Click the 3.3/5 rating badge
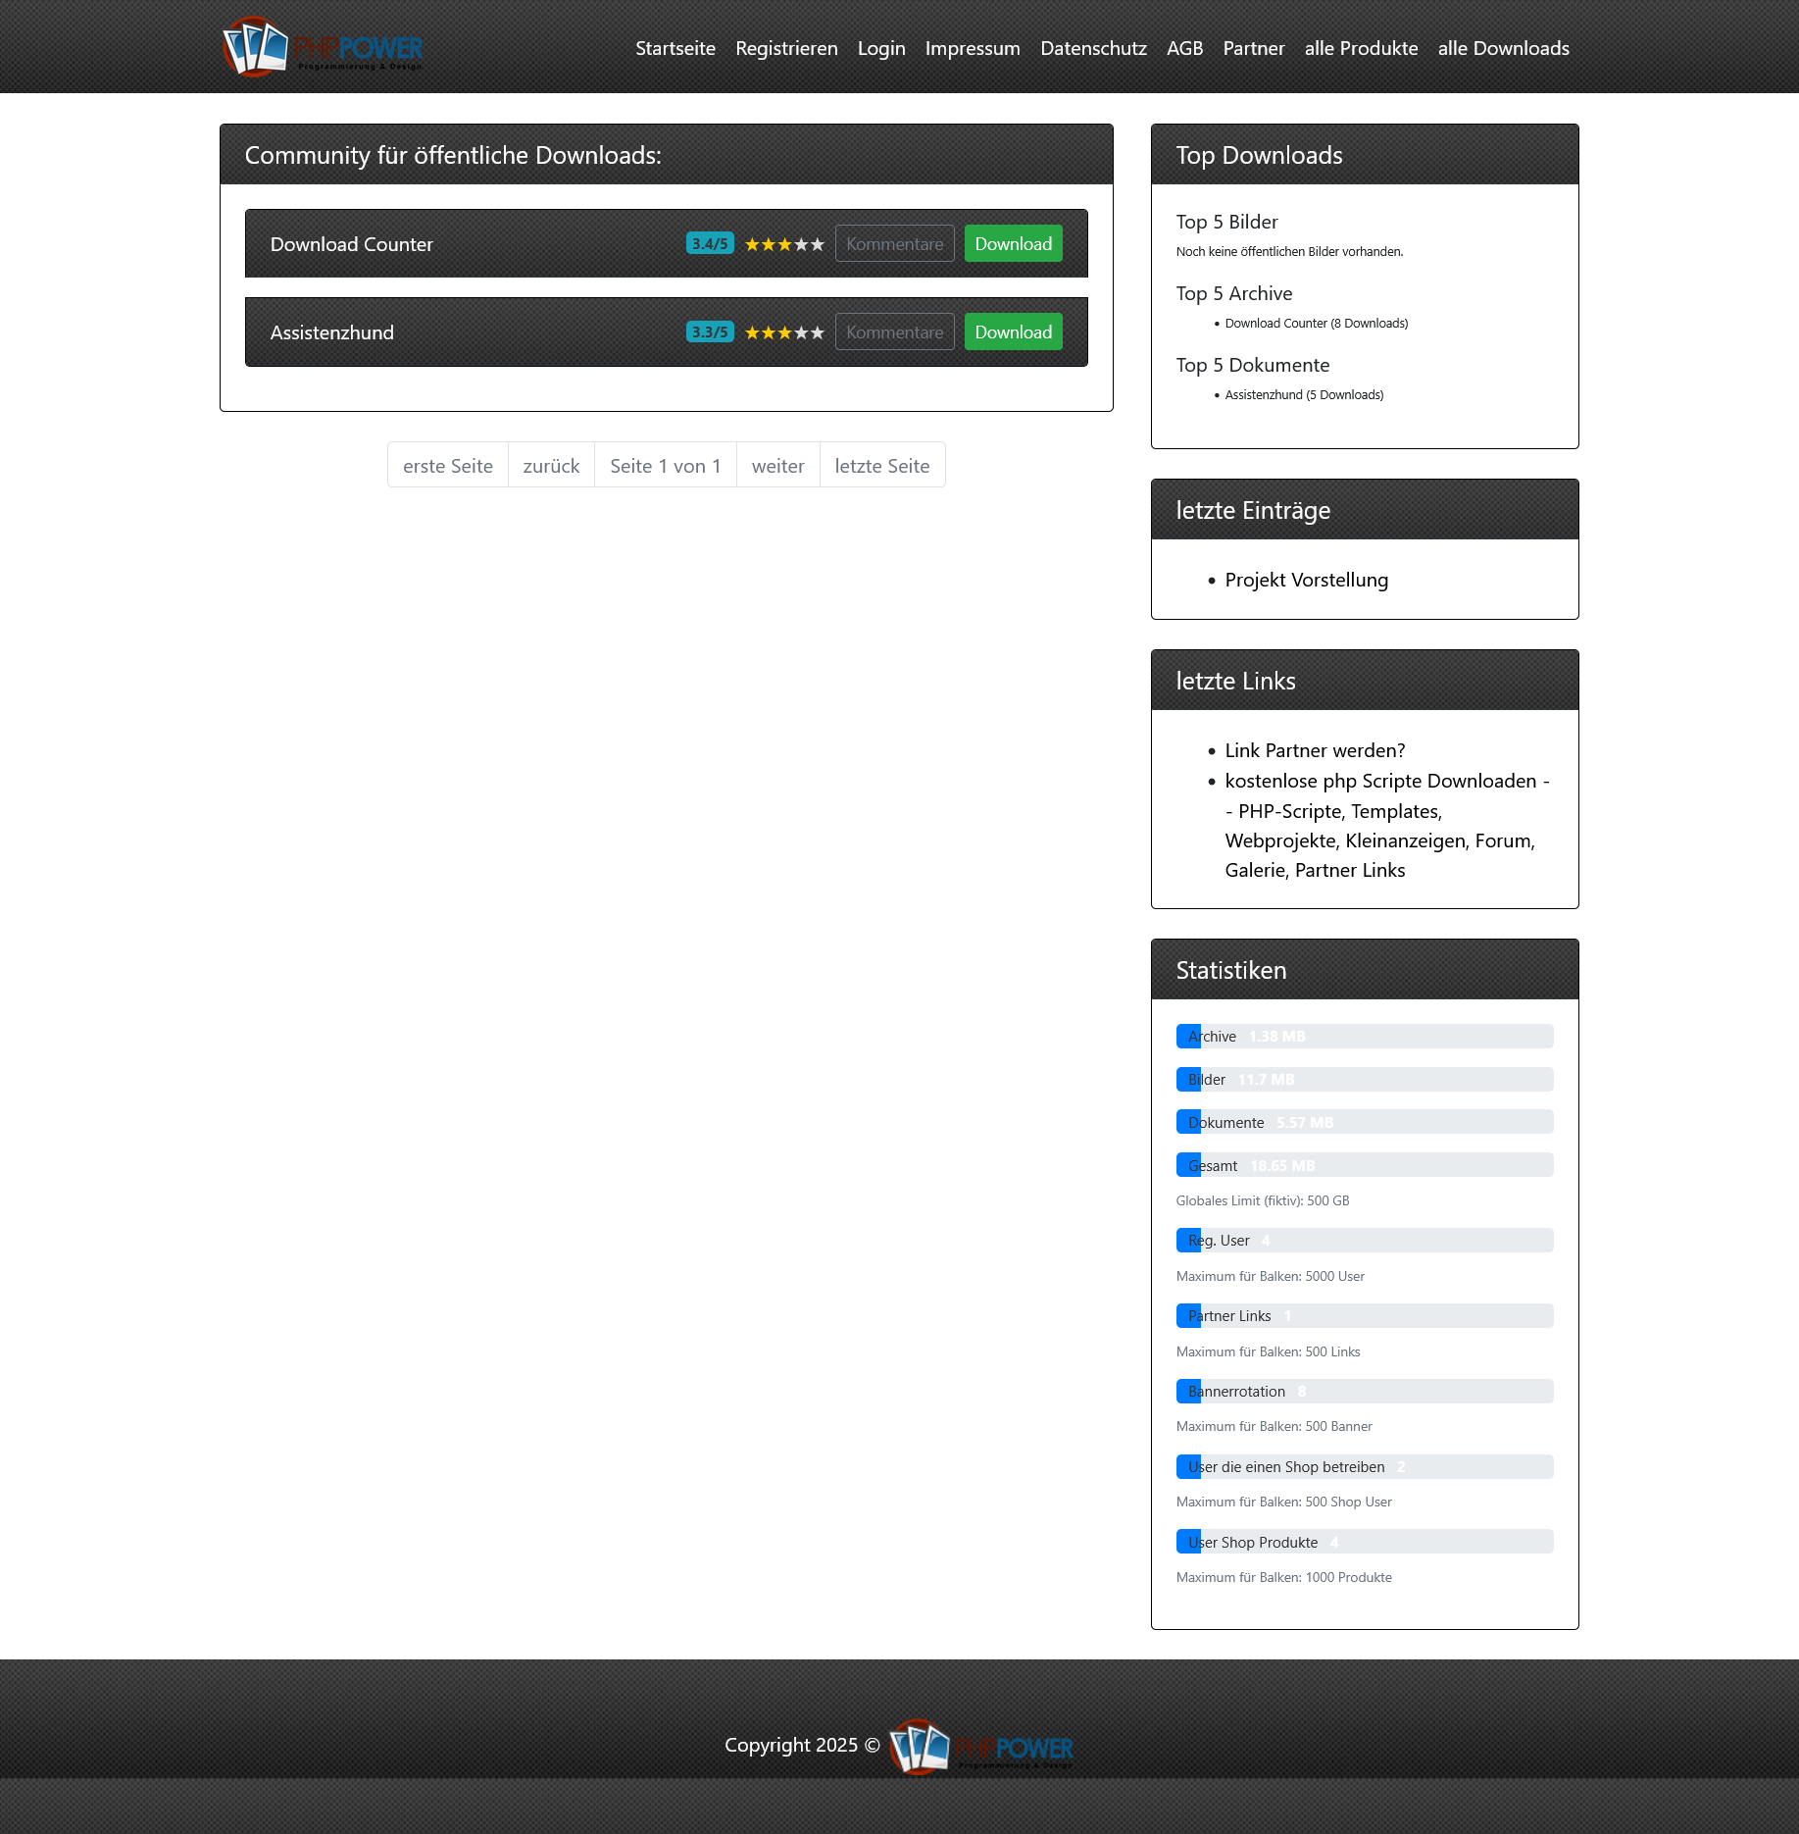The width and height of the screenshot is (1799, 1834). tap(709, 332)
